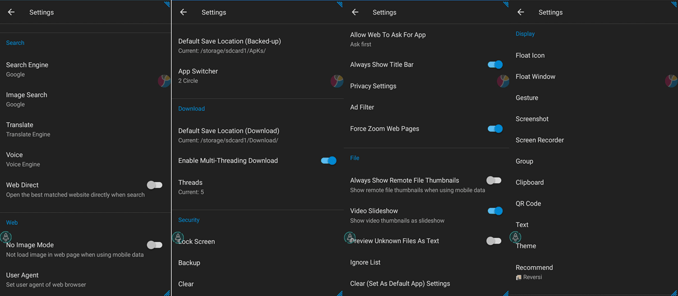Tap the rocket icon next to No Image Mode
Screen dimensions: 678x296
pos(6,237)
